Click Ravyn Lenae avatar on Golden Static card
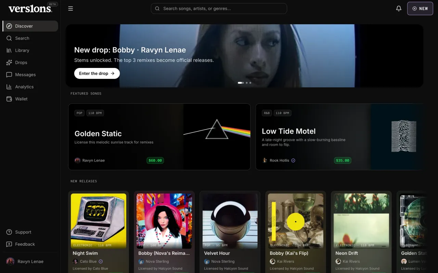438x273 pixels. pyautogui.click(x=77, y=160)
